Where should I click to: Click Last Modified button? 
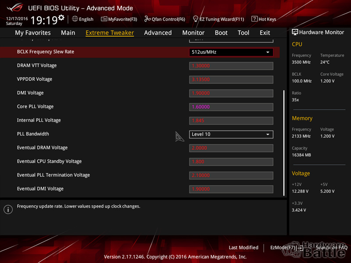(x=244, y=248)
